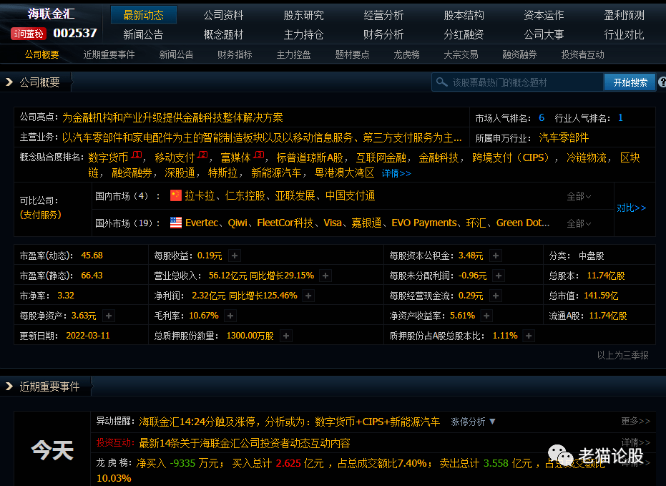
Task: Click the 富媒体 concept link
Action: [236, 158]
